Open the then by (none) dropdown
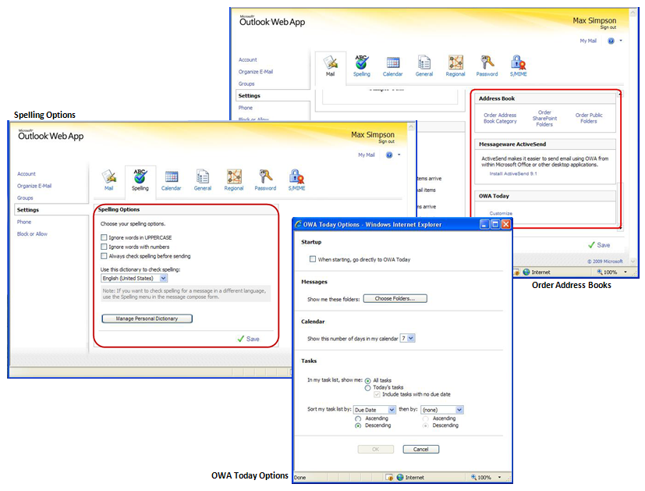This screenshot has height=491, width=645. coord(459,410)
